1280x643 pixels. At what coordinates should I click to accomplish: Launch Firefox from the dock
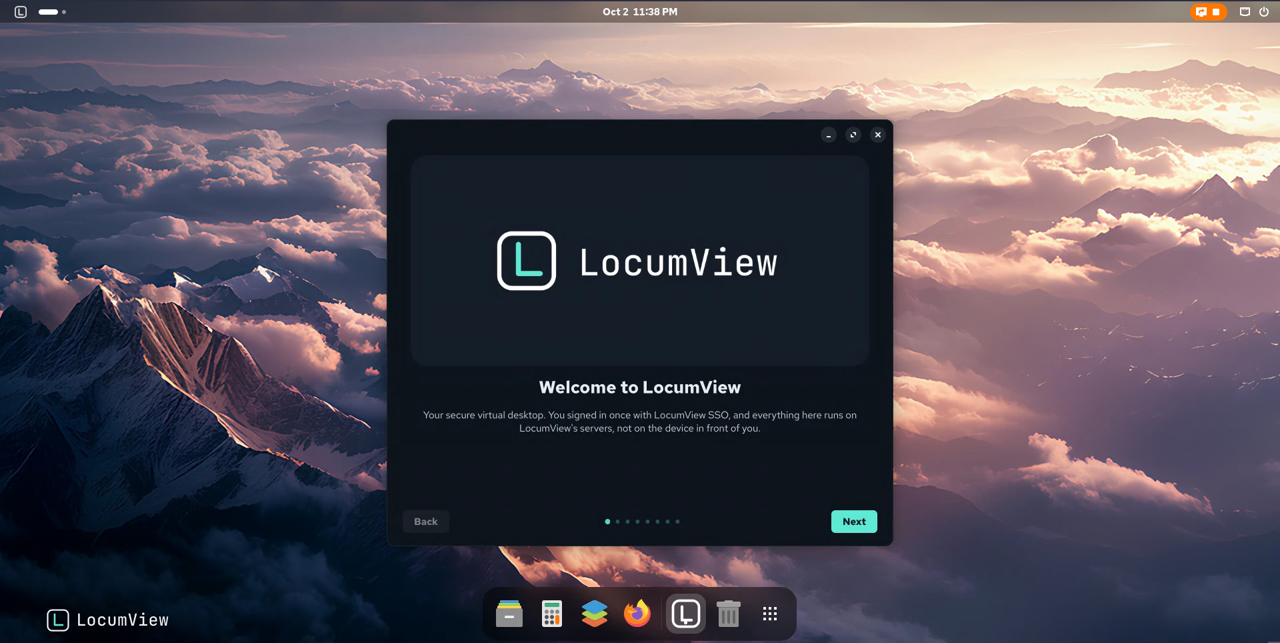pyautogui.click(x=637, y=614)
